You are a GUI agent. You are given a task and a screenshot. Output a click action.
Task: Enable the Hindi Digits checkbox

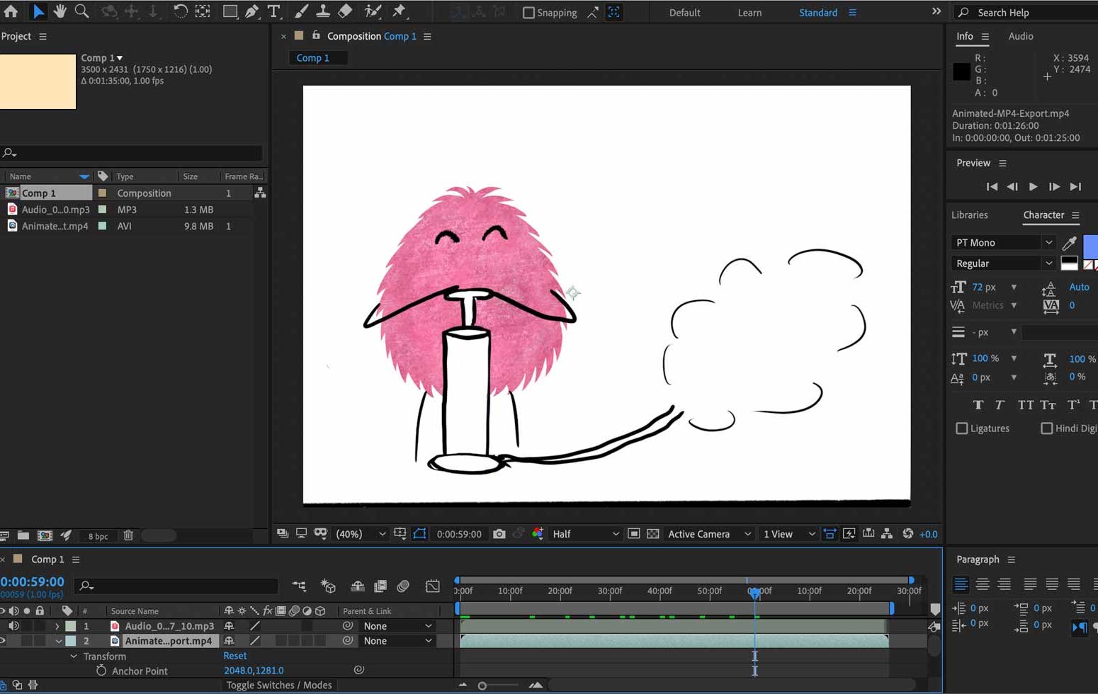(1046, 428)
